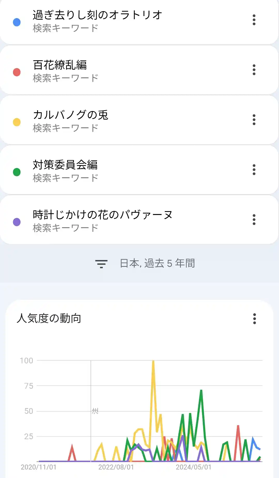Click the note marker on the chart

[95, 411]
